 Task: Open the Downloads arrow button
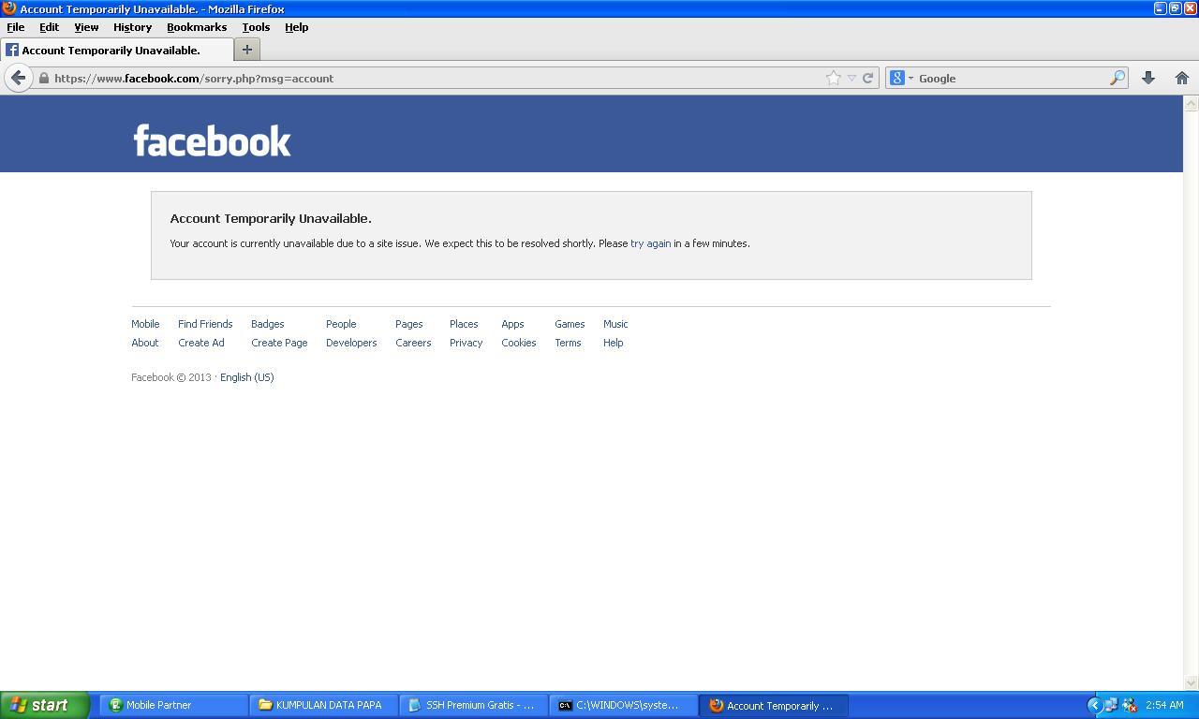(1148, 79)
